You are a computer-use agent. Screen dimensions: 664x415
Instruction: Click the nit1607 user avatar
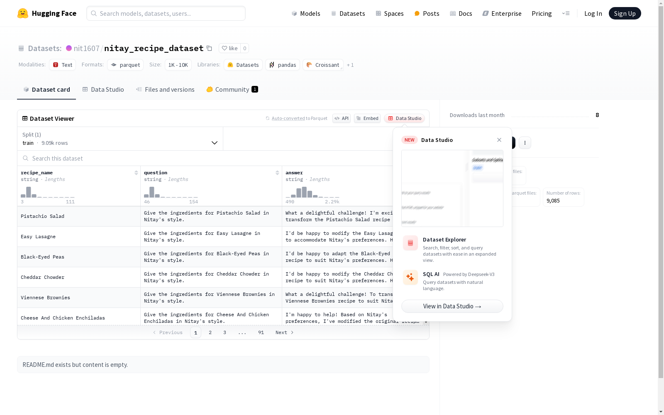click(69, 48)
